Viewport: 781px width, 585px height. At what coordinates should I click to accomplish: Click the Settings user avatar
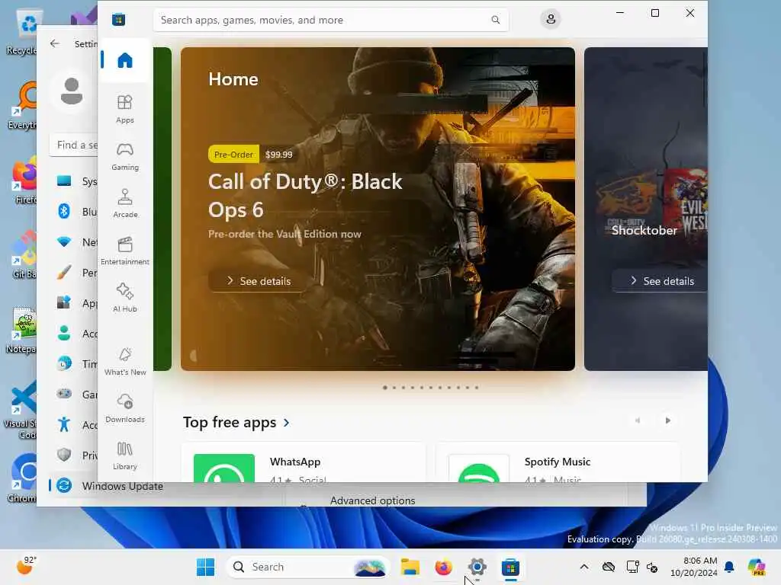pyautogui.click(x=71, y=91)
